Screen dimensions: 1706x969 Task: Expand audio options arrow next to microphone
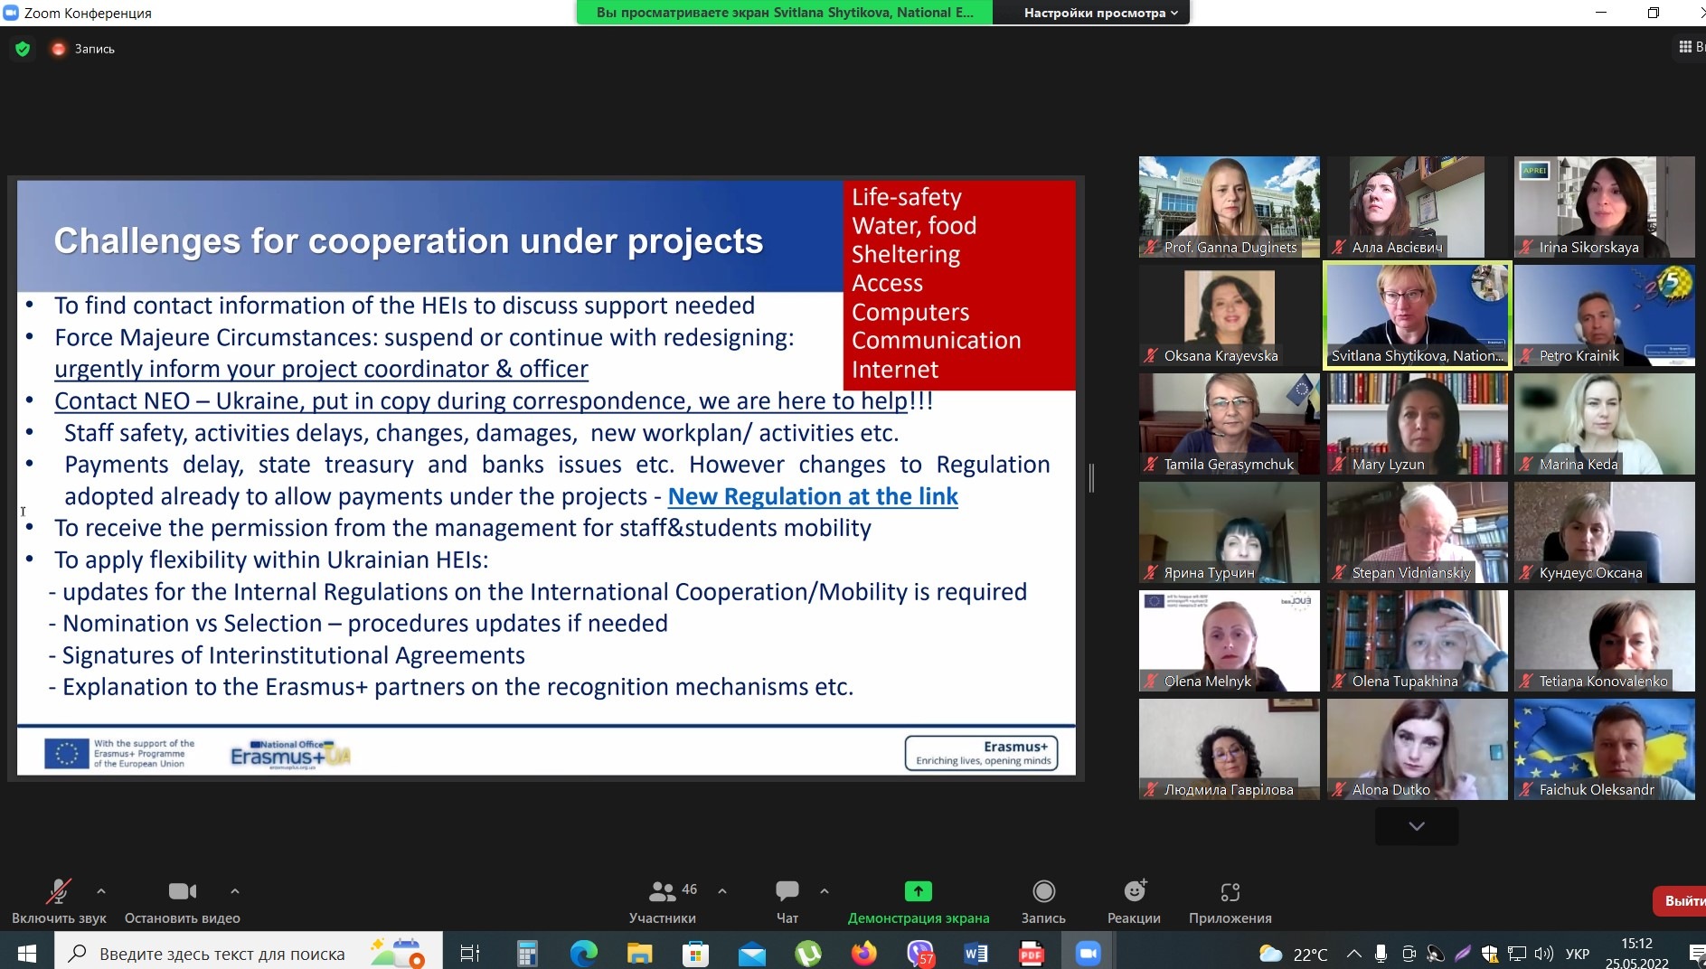coord(101,890)
